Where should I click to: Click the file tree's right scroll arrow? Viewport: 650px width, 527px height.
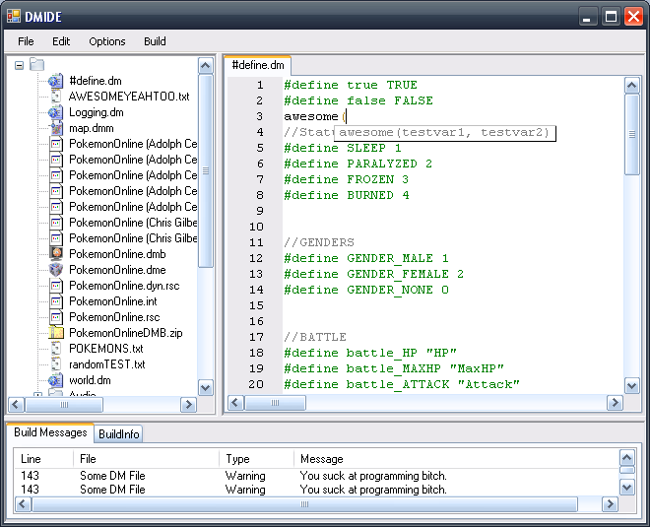188,405
